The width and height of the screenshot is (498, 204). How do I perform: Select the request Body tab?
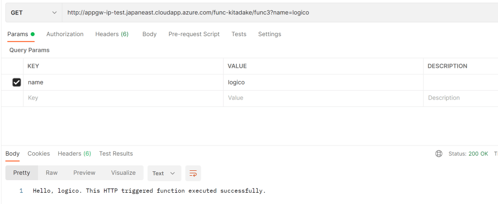coord(149,34)
